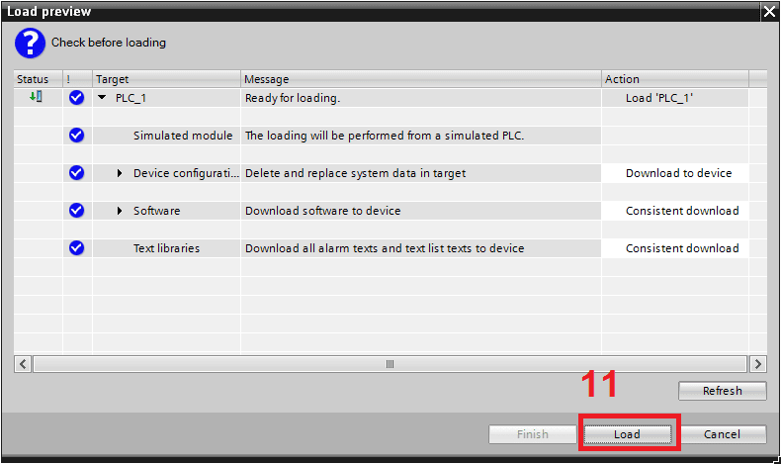Click the Refresh button
The width and height of the screenshot is (781, 464).
(722, 391)
